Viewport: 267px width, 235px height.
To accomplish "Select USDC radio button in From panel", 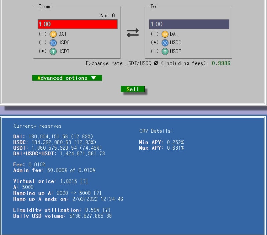I will (x=43, y=42).
